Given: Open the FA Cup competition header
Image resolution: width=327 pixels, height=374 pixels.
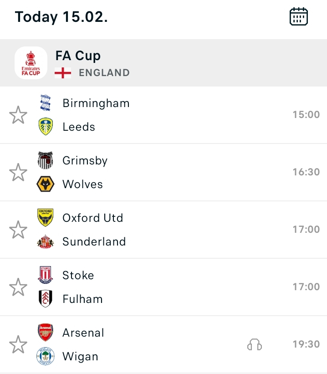Looking at the screenshot, I should 78,56.
